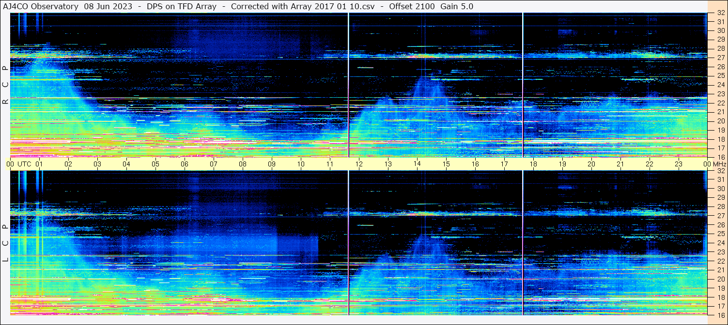This screenshot has height=325, width=728.
Task: Click the AJ4CO Observatory title text
Action: [40, 6]
